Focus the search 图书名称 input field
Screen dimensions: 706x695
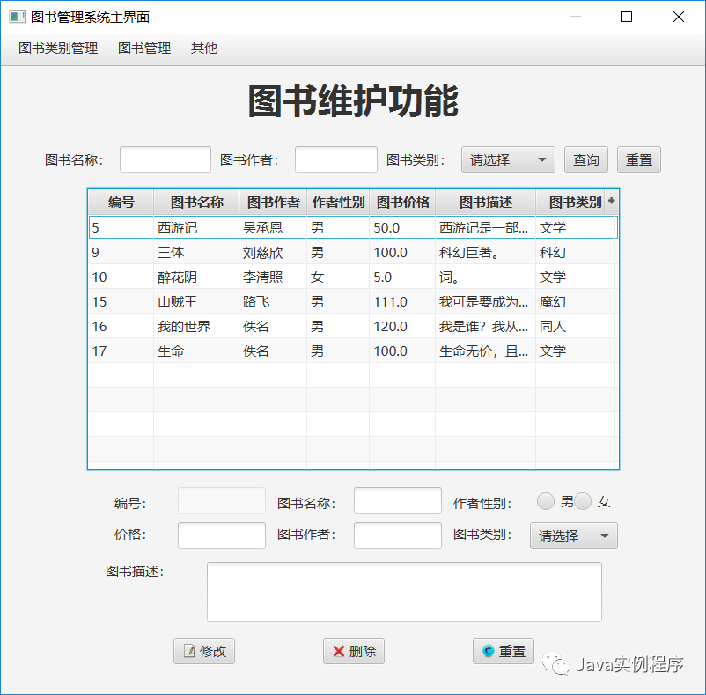(165, 159)
